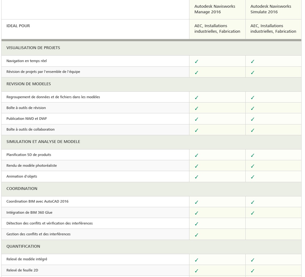Select the "IDEAL POUR" row label
305x277 pixels.
pos(18,26)
